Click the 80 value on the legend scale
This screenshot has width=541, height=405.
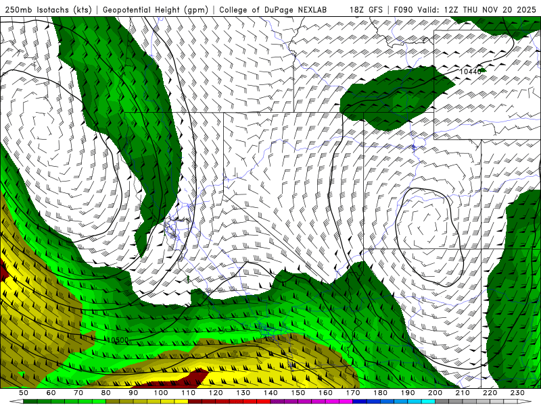point(106,393)
